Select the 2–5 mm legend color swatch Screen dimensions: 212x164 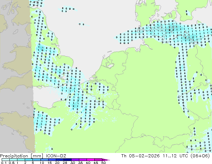click(x=29, y=160)
